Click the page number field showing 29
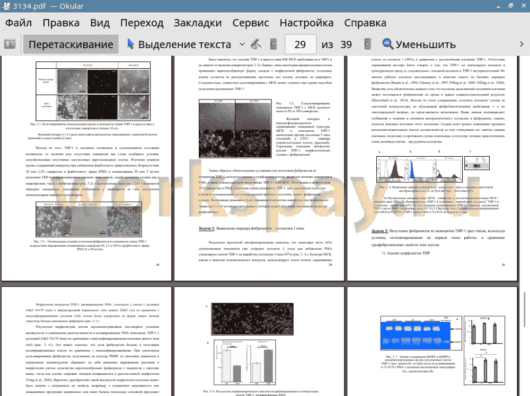Image resolution: width=530 pixels, height=396 pixels. pos(301,44)
